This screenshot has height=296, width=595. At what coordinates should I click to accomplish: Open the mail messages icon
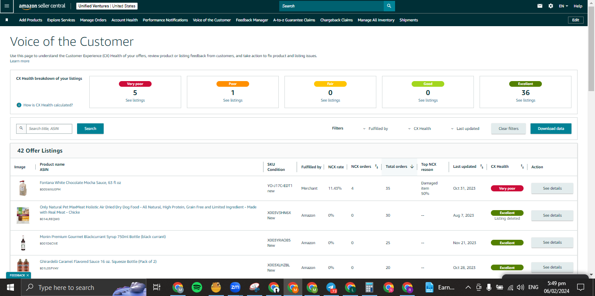(540, 6)
